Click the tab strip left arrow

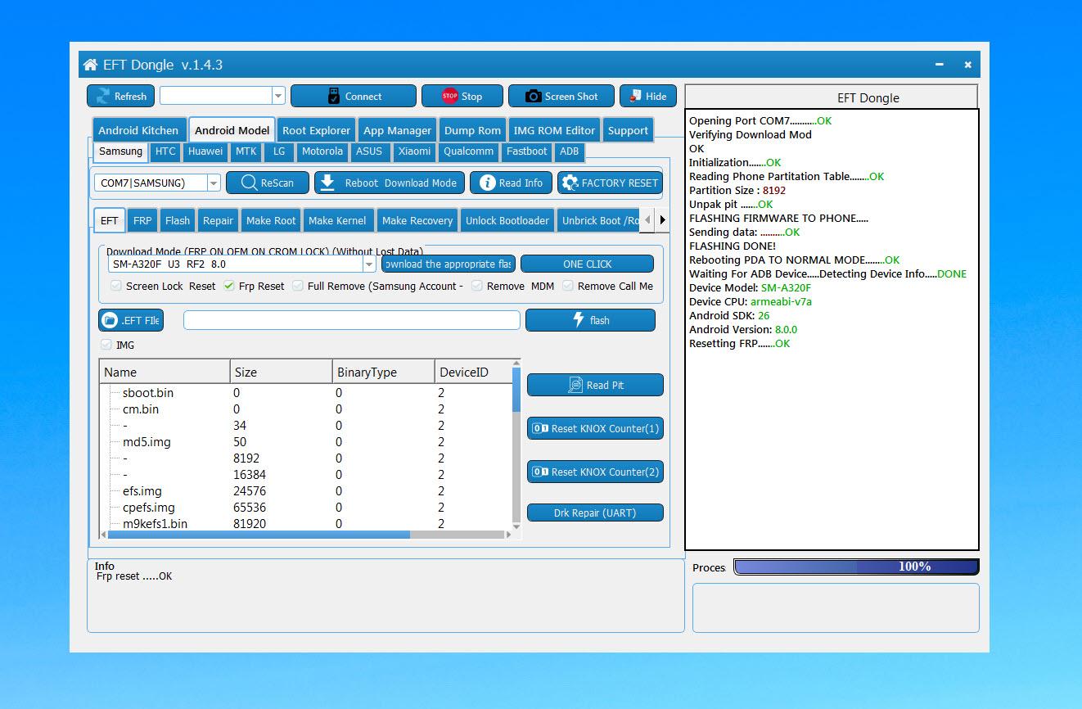point(648,219)
